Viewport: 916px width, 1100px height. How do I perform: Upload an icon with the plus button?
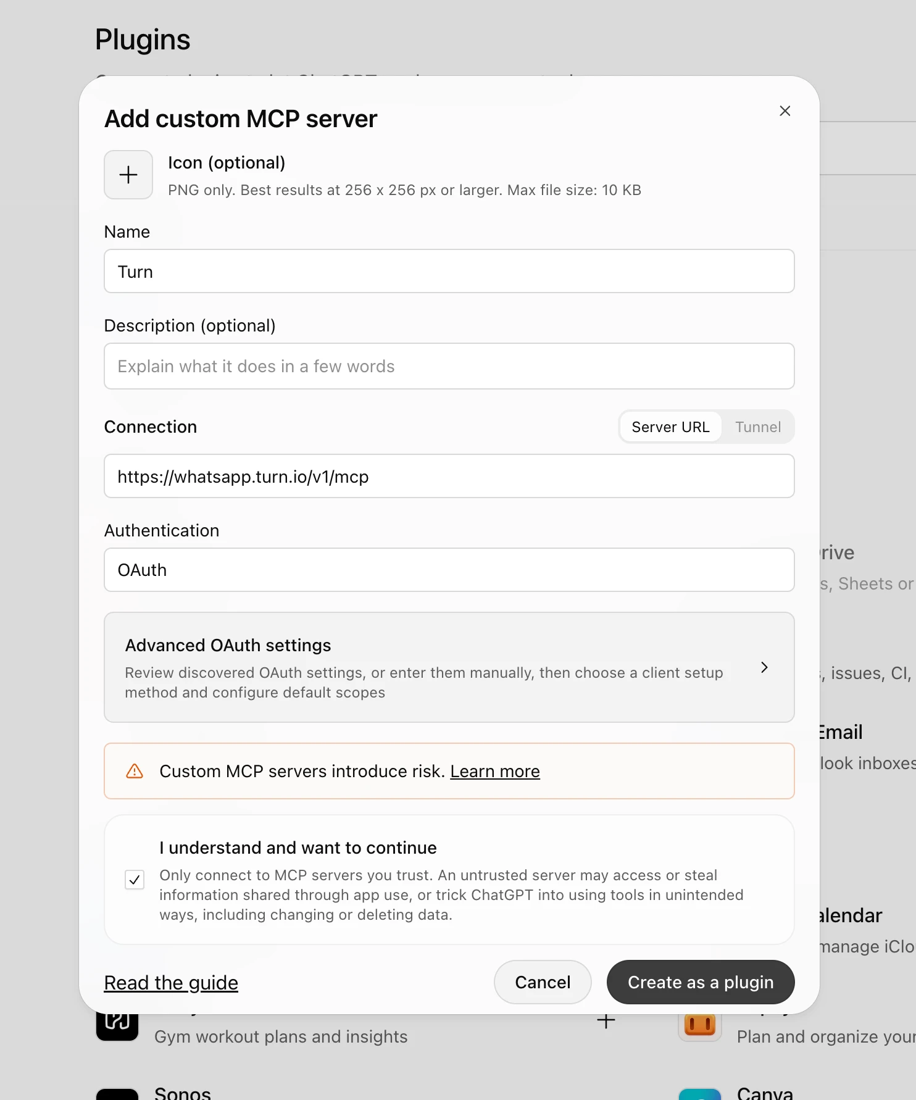(x=128, y=175)
